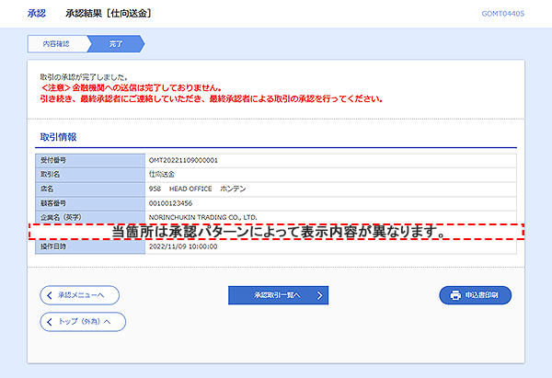Click right chevron on 承認取引一覧へ button
552x378 pixels.
(x=319, y=295)
